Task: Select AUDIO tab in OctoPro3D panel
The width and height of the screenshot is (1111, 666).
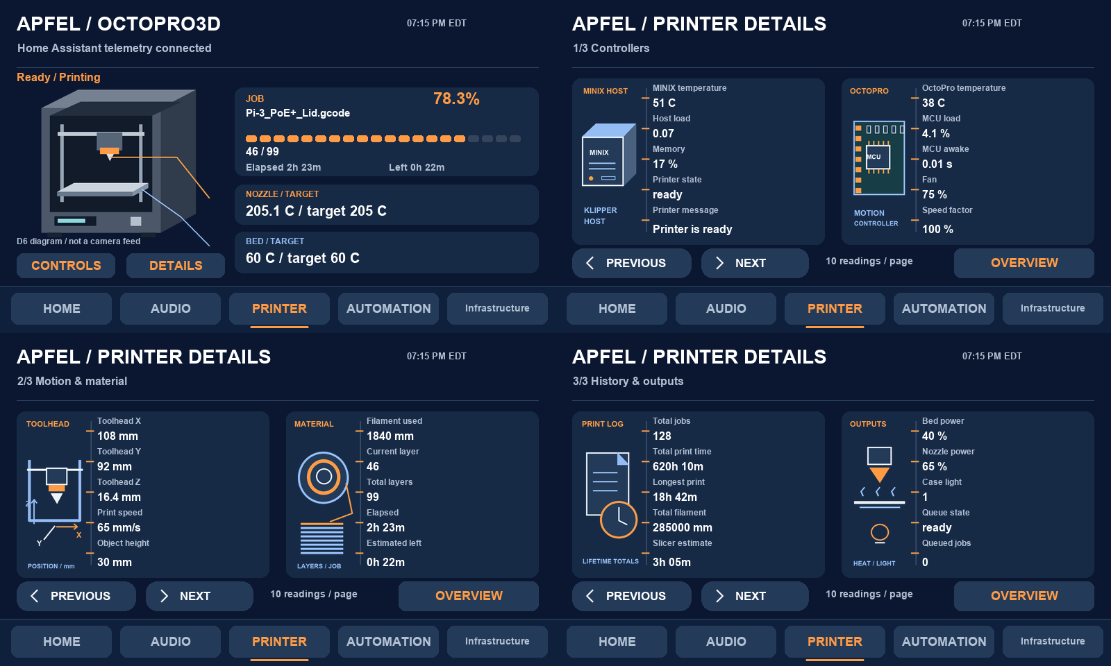Action: [170, 309]
